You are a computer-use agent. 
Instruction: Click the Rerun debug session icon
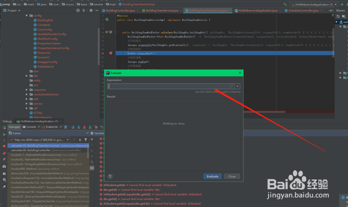(4, 127)
